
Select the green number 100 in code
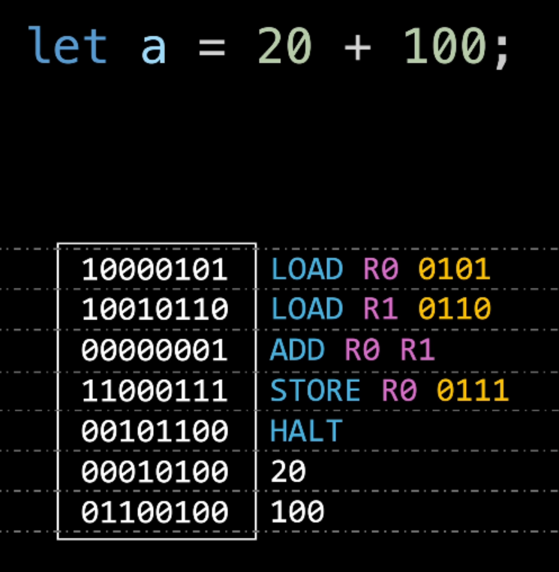(446, 47)
